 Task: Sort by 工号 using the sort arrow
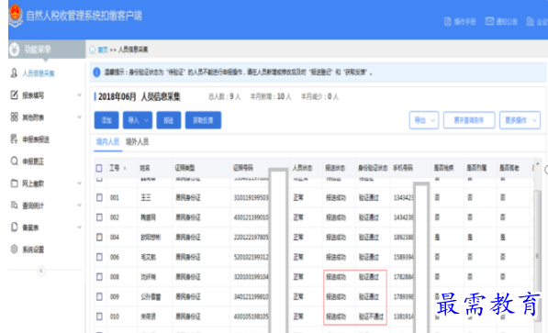(125, 169)
